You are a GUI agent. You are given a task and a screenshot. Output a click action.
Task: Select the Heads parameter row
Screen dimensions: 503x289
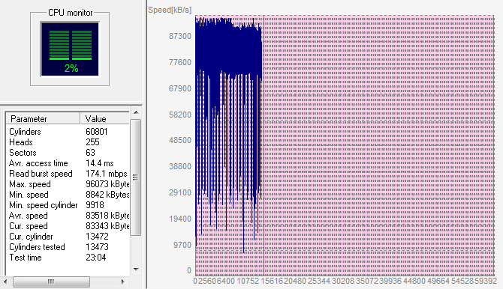click(x=68, y=142)
